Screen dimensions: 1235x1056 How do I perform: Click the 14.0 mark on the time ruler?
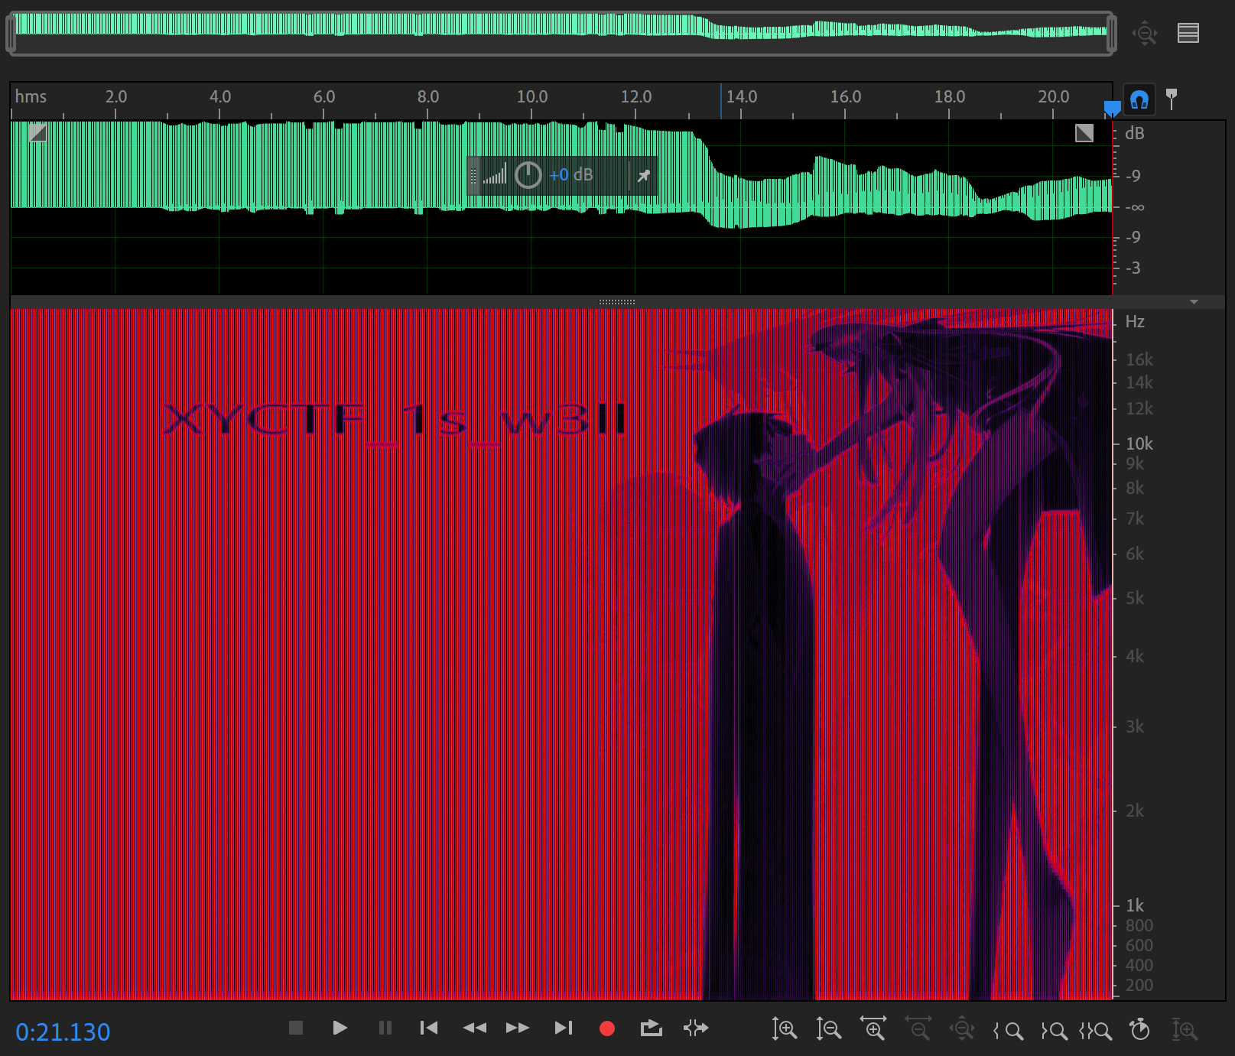pyautogui.click(x=742, y=97)
